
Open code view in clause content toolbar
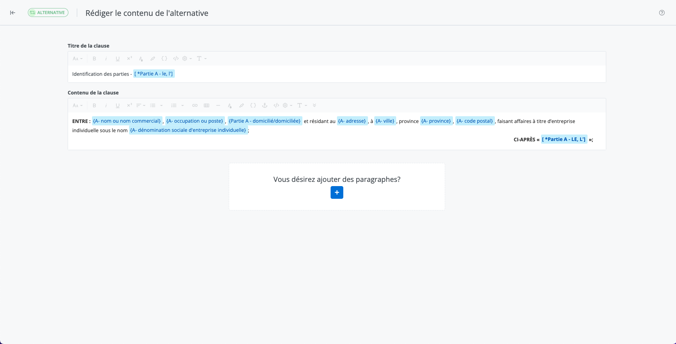(x=276, y=105)
